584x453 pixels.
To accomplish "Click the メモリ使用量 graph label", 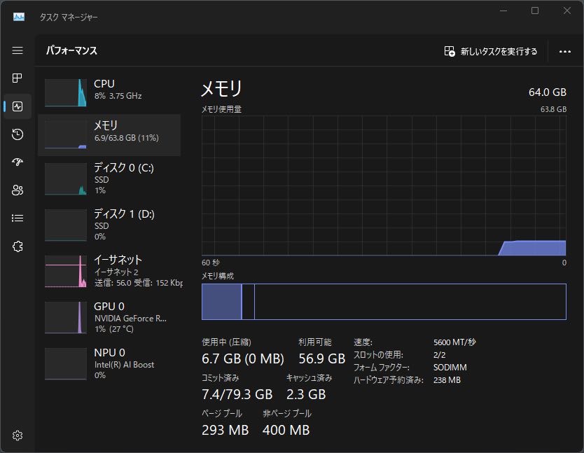I will coord(221,109).
